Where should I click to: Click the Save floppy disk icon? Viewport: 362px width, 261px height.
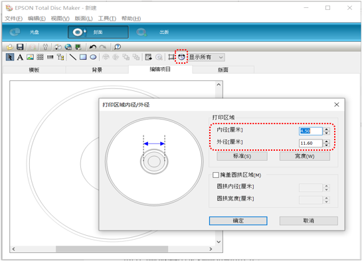click(x=20, y=47)
